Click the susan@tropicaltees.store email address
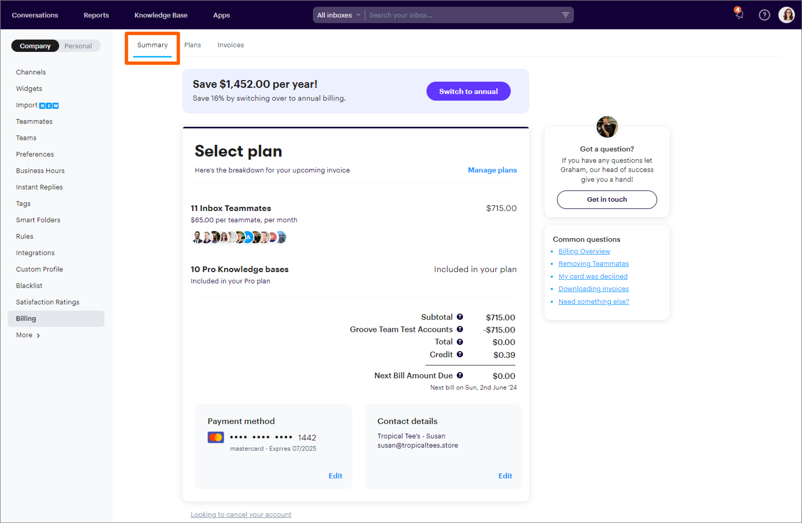 418,445
